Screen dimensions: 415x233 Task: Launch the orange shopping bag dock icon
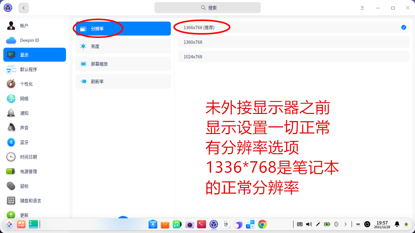pos(165,224)
